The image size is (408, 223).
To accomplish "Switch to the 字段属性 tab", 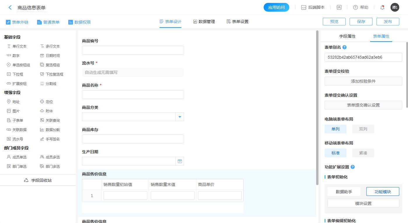I will (347, 36).
